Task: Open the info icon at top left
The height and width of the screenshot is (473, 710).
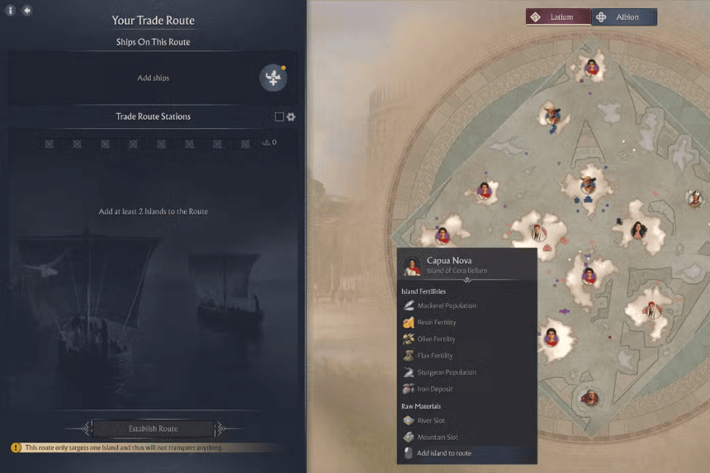Action: click(11, 10)
